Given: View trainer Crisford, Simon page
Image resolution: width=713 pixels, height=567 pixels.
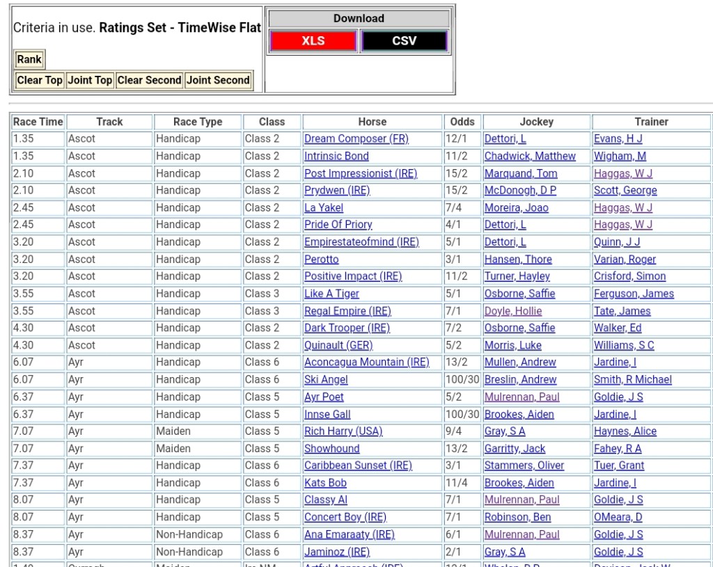Looking at the screenshot, I should [x=629, y=276].
